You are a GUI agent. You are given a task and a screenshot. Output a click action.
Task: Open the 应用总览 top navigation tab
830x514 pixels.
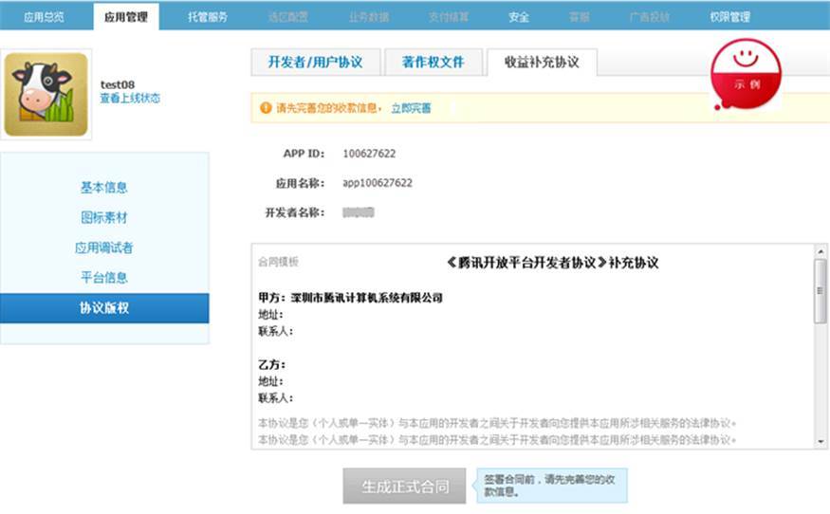click(44, 17)
